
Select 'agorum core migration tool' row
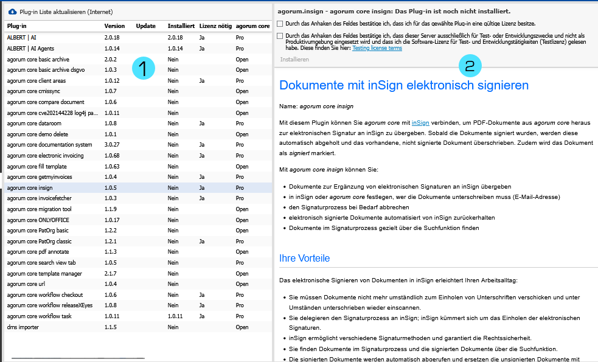pyautogui.click(x=138, y=209)
